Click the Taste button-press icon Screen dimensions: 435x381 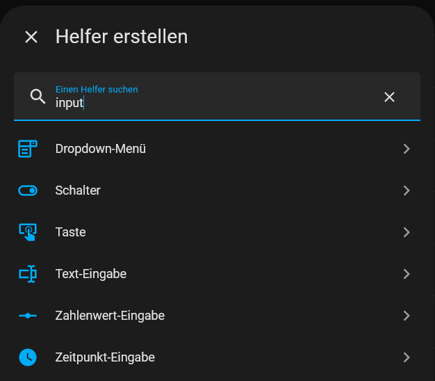[28, 232]
